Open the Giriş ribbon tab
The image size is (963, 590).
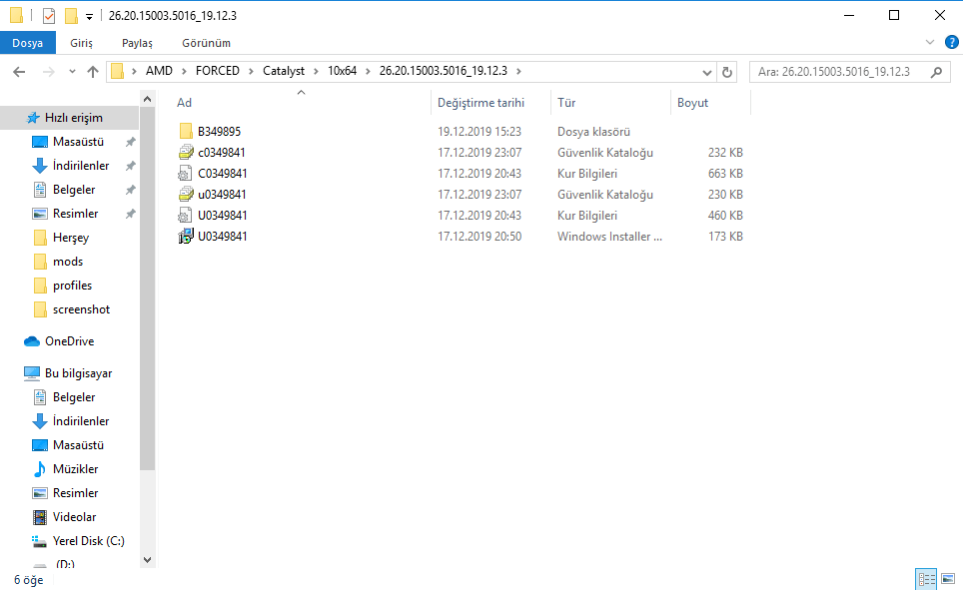click(81, 43)
